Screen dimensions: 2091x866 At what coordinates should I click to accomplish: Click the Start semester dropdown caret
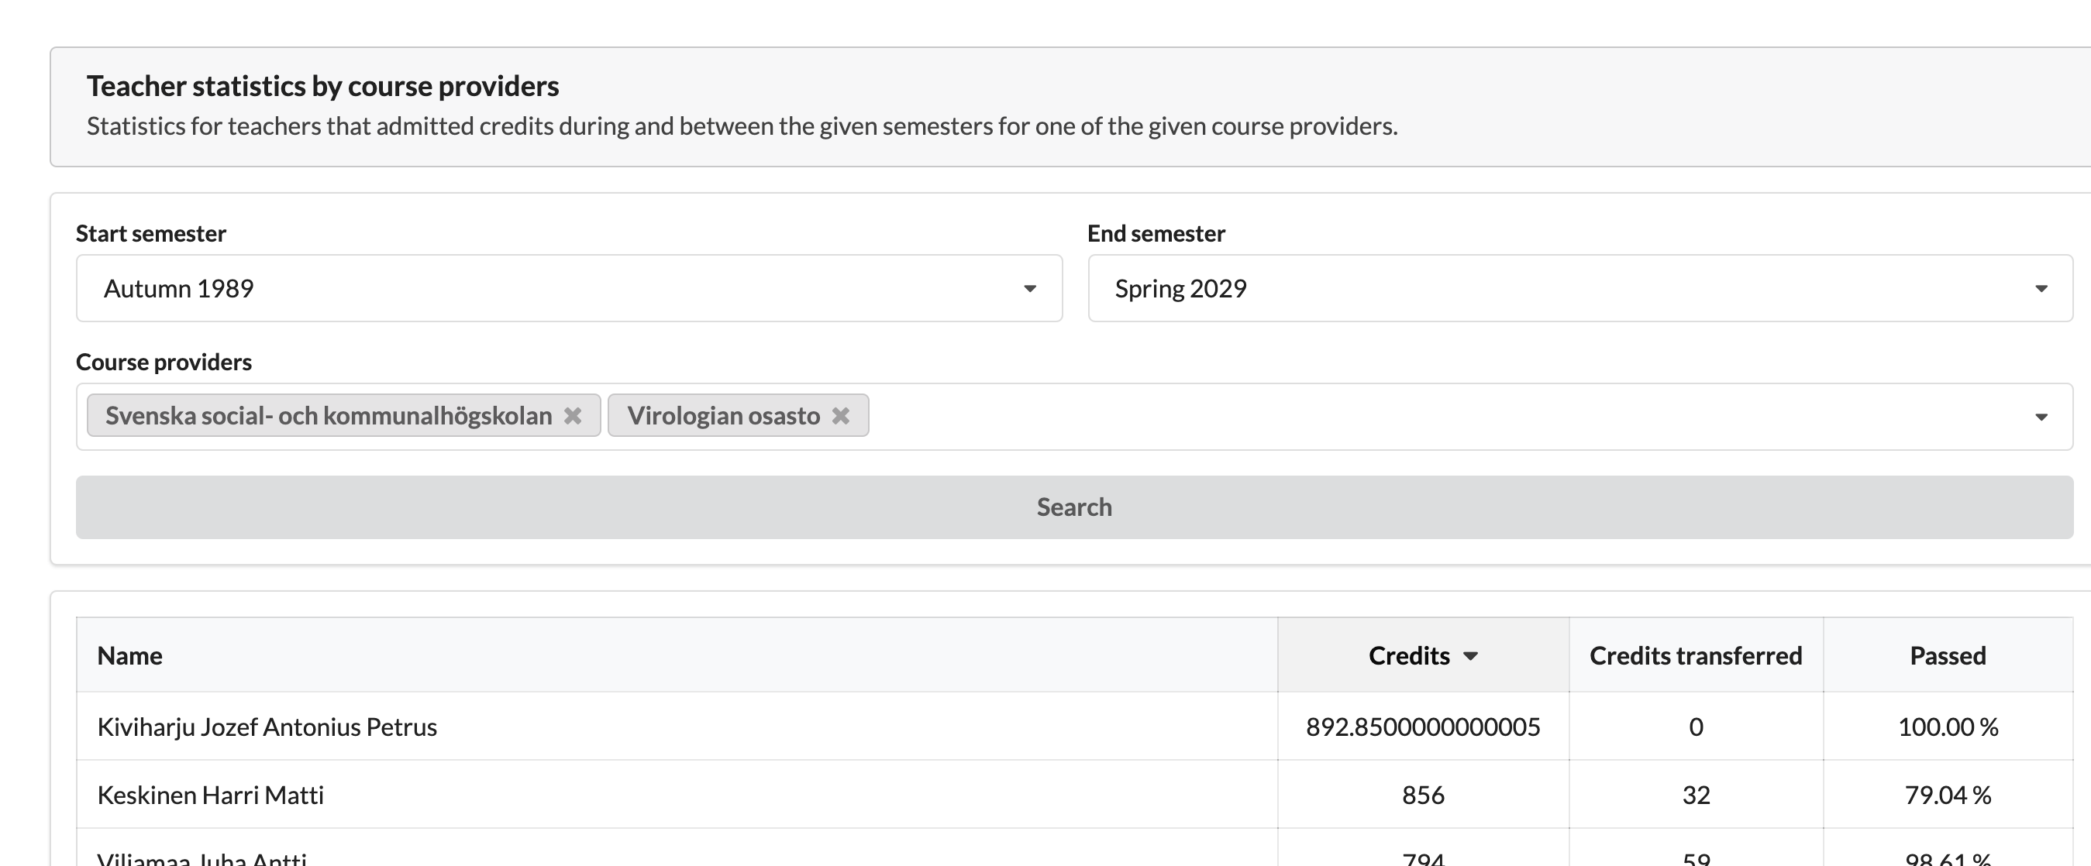pyautogui.click(x=1029, y=287)
